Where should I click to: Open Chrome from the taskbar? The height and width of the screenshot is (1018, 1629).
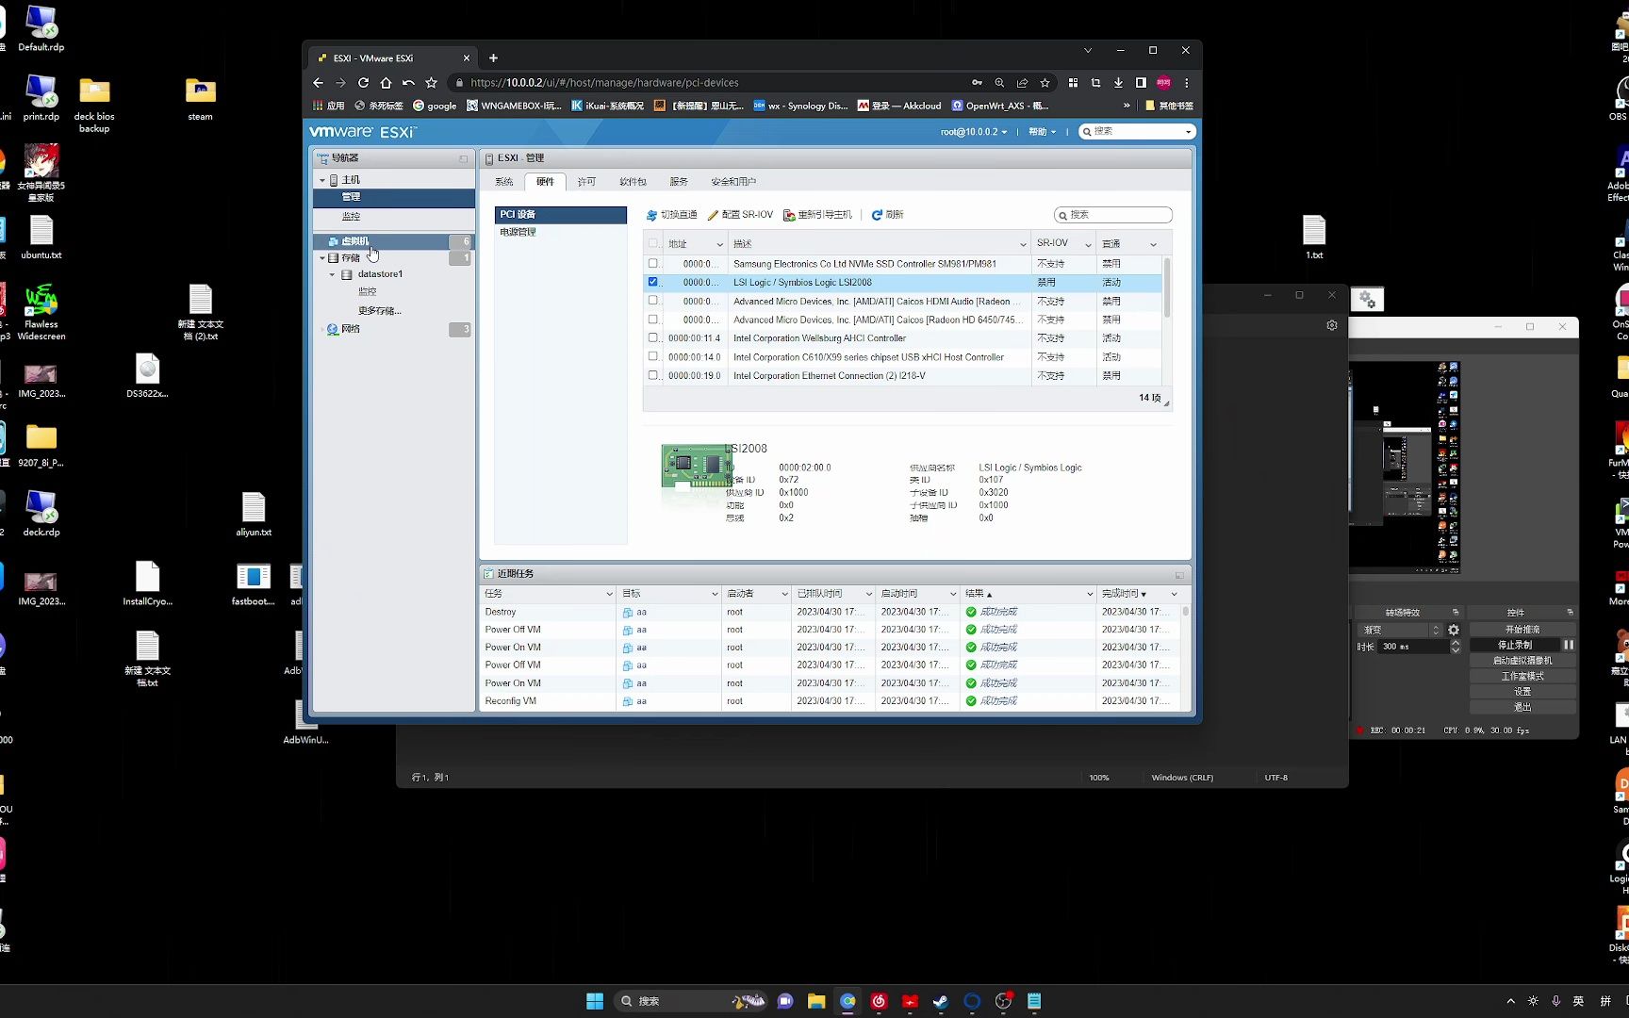click(x=847, y=1001)
